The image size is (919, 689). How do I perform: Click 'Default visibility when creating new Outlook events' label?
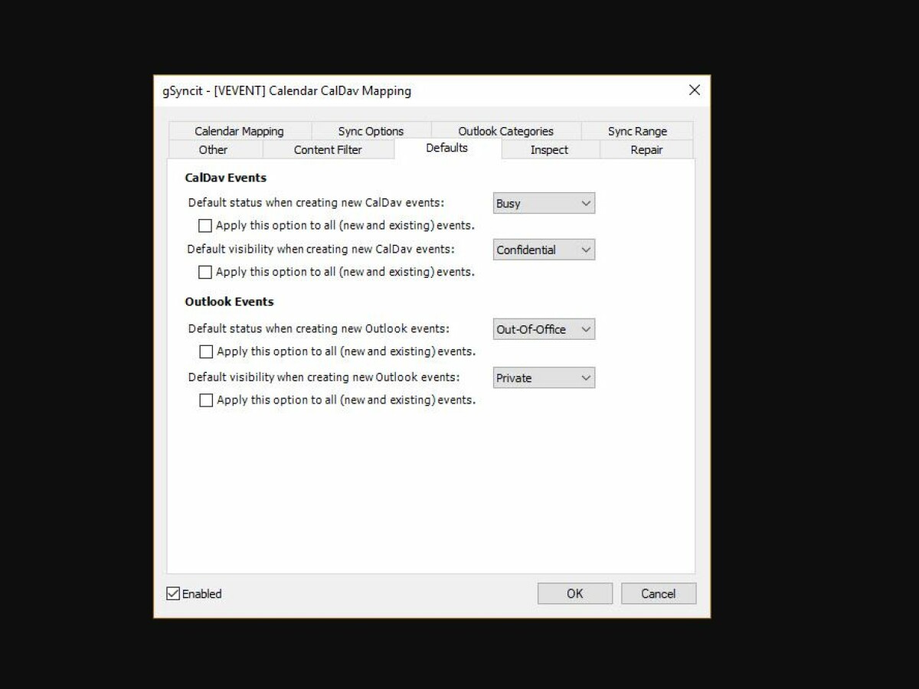pyautogui.click(x=324, y=377)
